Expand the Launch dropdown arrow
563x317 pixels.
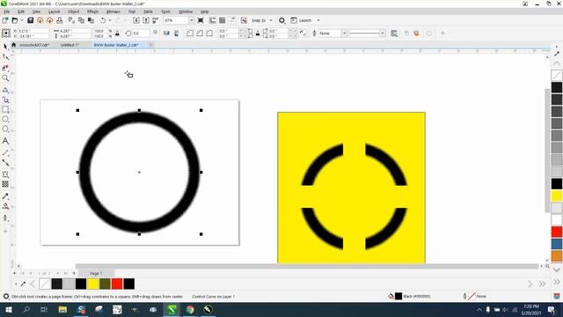click(x=318, y=20)
